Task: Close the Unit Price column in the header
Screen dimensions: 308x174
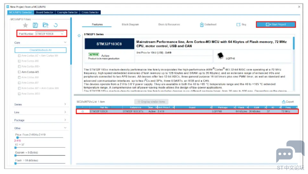Action: coord(173,107)
